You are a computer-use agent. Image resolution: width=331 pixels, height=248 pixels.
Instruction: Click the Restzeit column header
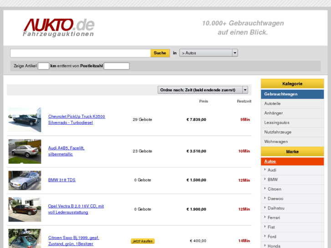click(x=244, y=101)
